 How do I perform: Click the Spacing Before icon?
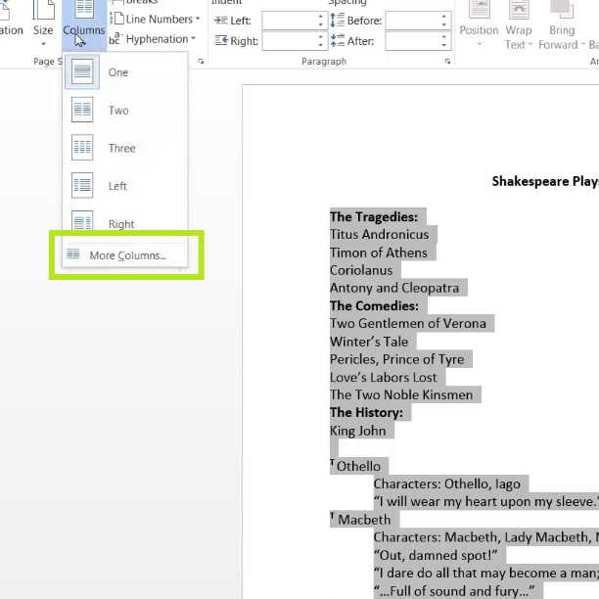[x=338, y=20]
